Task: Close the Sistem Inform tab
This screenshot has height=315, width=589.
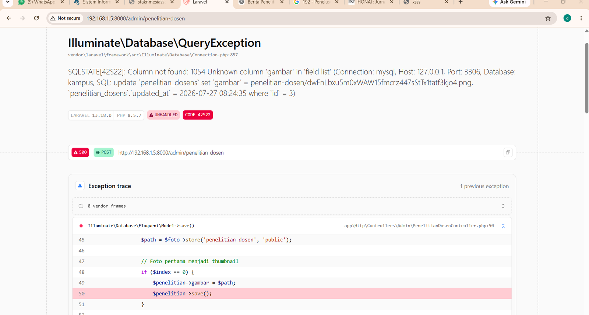Action: [x=117, y=2]
